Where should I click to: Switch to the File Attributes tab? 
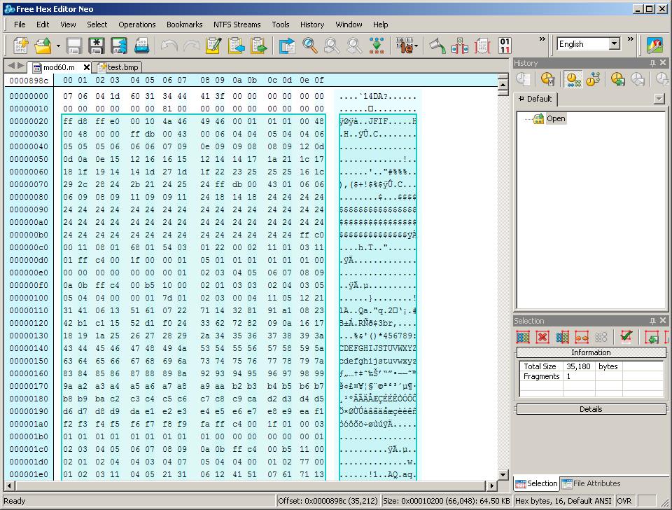pos(591,483)
